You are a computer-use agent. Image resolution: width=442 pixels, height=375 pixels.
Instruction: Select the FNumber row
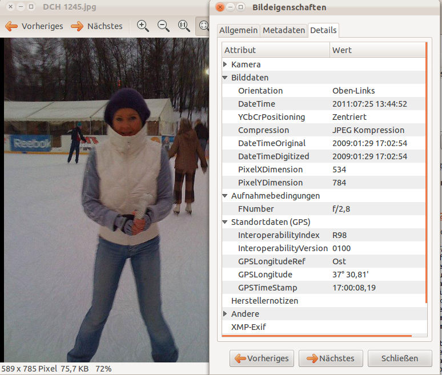324,209
